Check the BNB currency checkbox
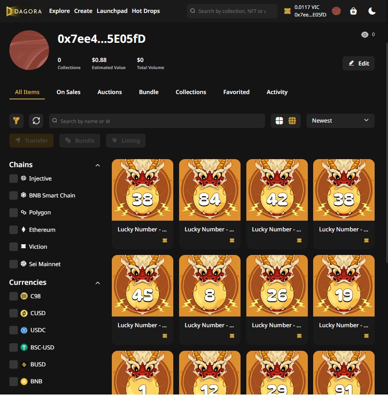388x411 pixels. point(14,382)
